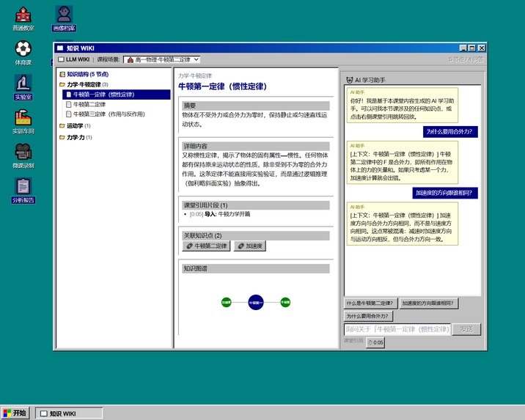The image size is (525, 420).
Task: Click the user message 加速度的方向跟谁相同?
Action: coord(445,193)
